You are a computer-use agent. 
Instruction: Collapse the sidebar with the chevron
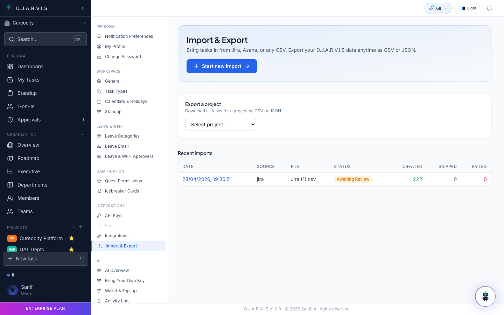point(83,8)
